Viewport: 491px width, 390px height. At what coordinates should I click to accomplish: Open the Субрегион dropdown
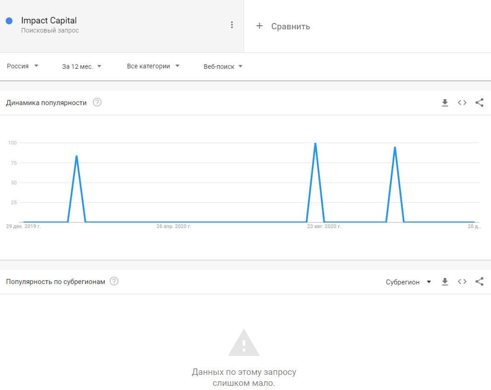coord(408,282)
